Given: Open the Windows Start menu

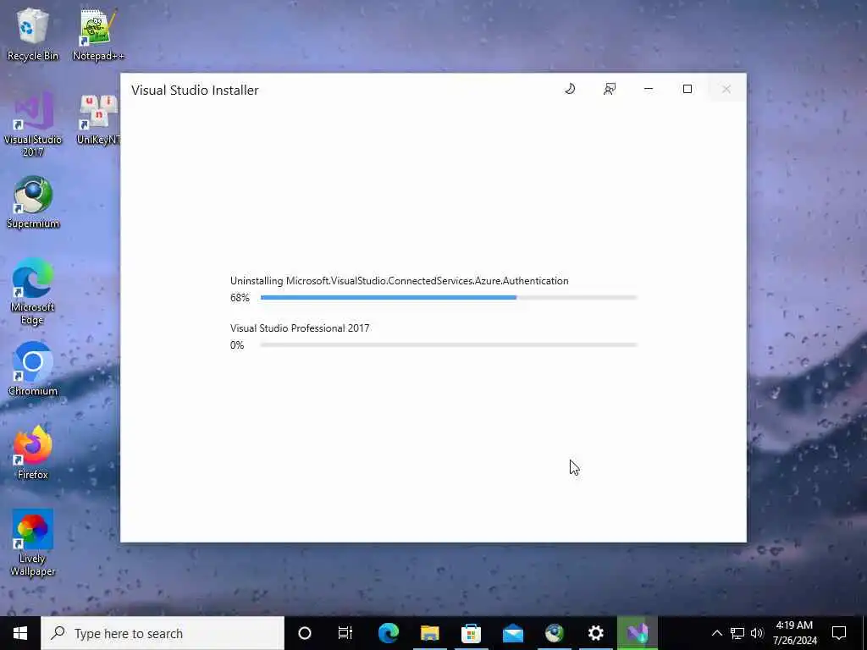Looking at the screenshot, I should pos(20,633).
